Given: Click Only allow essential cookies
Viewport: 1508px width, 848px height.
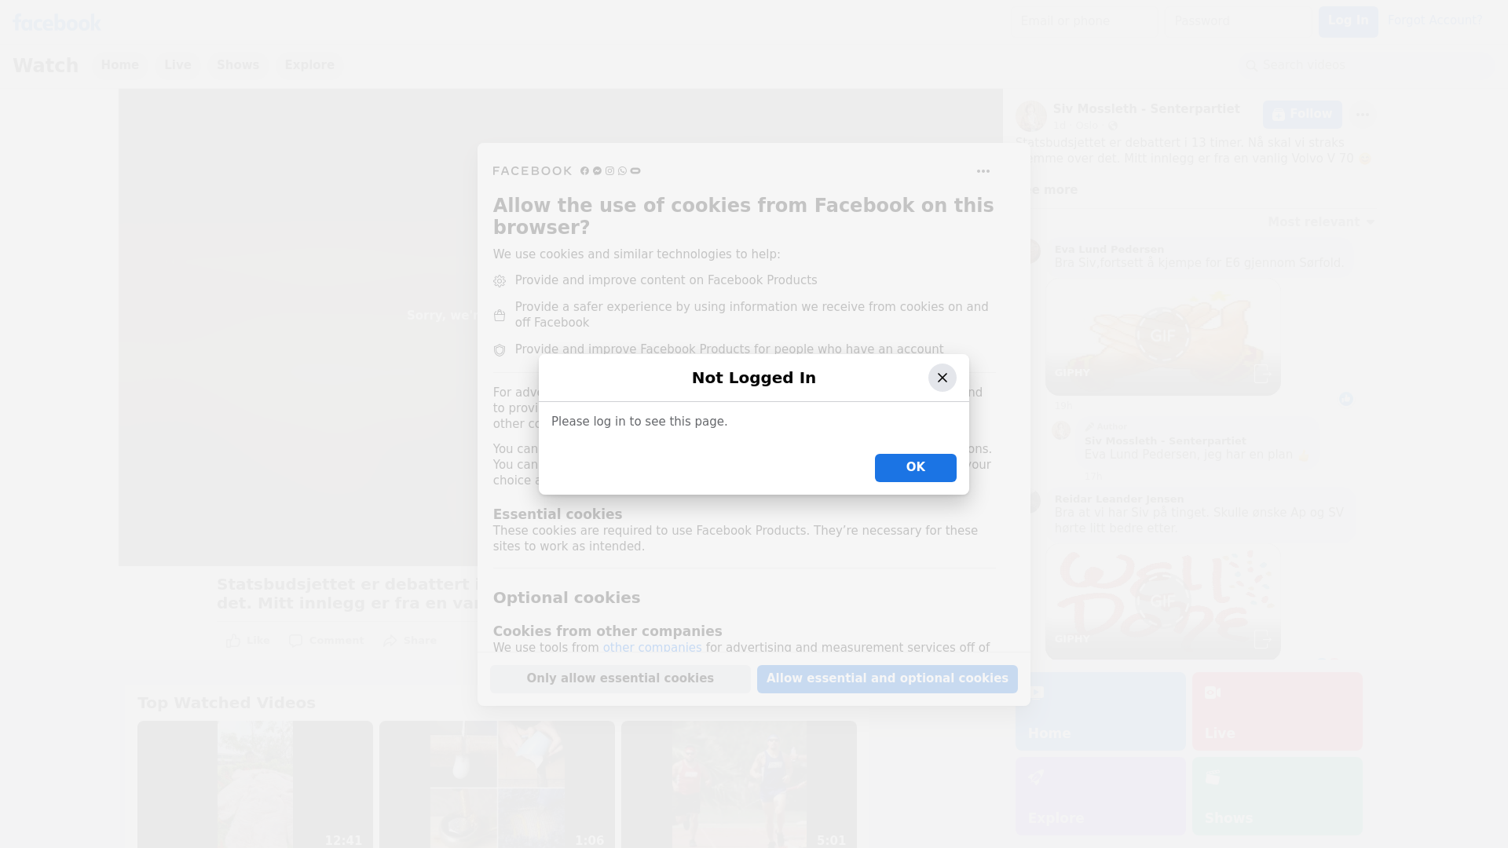Looking at the screenshot, I should pyautogui.click(x=620, y=679).
